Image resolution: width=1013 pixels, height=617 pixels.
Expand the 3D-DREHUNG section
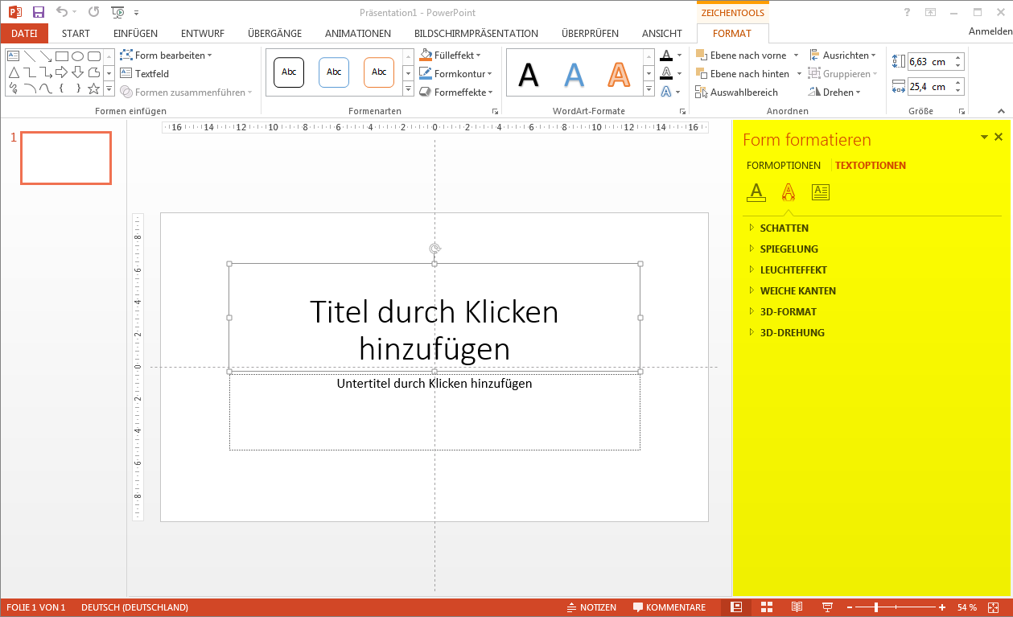click(x=787, y=333)
